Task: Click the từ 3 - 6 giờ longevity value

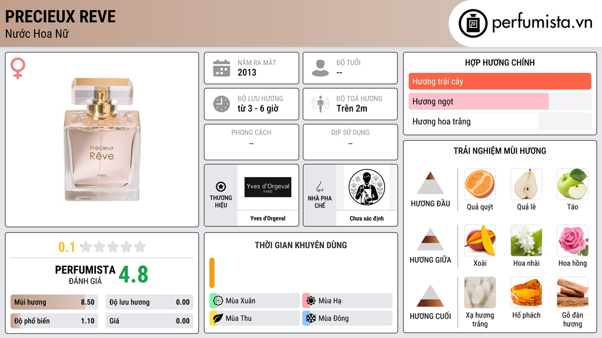Action: click(258, 109)
